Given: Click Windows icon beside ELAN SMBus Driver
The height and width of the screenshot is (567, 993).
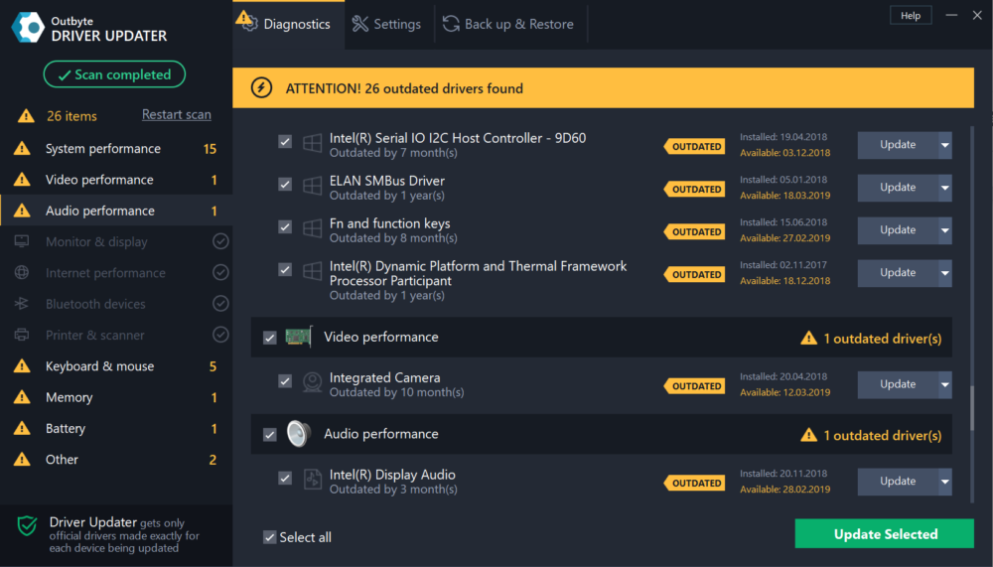Looking at the screenshot, I should [x=312, y=187].
